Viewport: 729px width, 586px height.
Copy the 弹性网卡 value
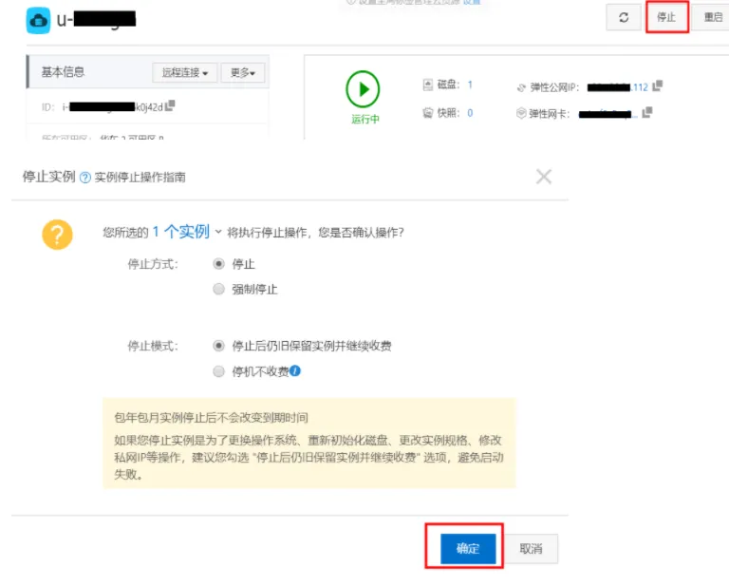coord(646,112)
